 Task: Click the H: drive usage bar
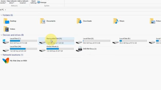pyautogui.click(x=23, y=49)
